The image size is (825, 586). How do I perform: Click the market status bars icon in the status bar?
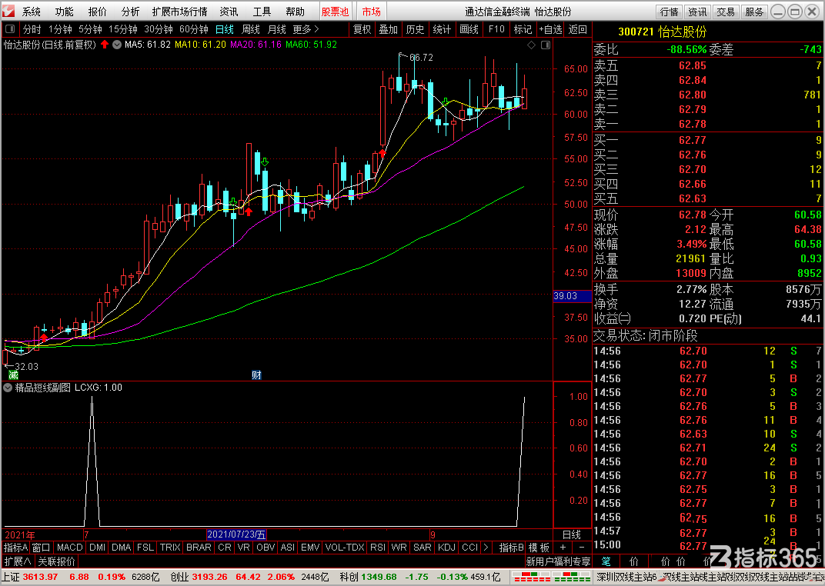coord(552,577)
